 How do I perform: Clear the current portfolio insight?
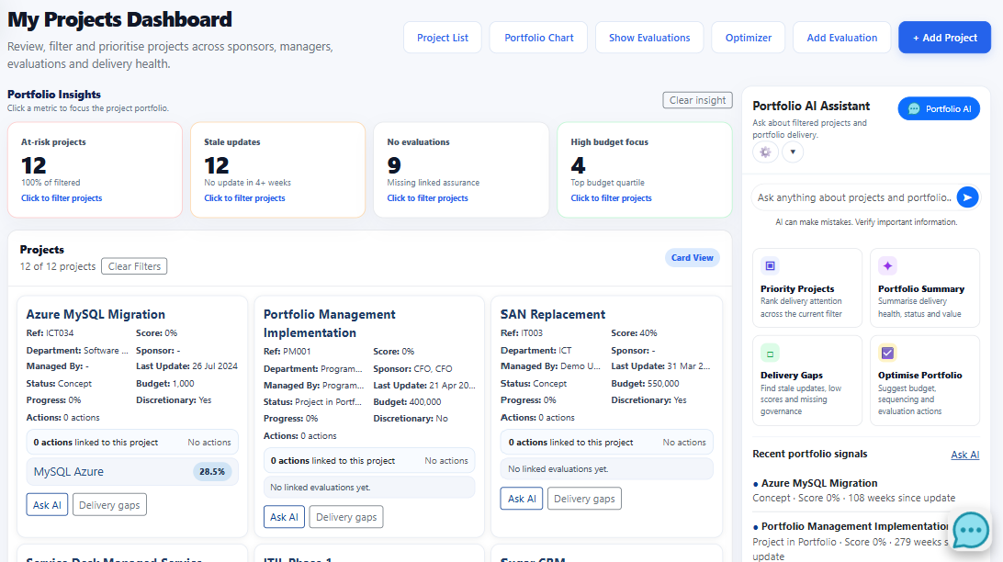point(697,100)
